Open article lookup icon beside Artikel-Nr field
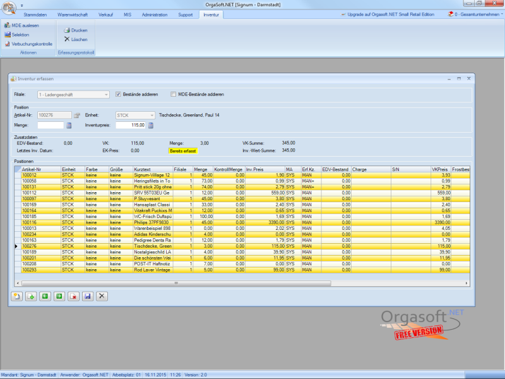505x379 pixels. (78, 116)
